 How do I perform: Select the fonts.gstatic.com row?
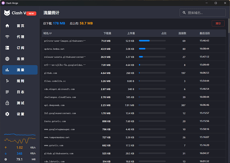[134, 121]
